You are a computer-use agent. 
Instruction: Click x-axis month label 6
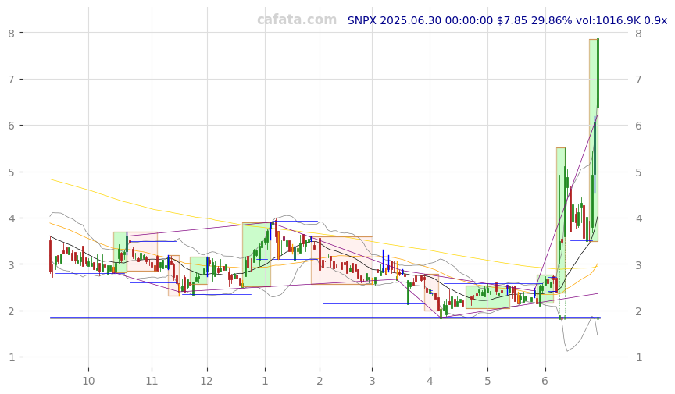[x=545, y=381]
